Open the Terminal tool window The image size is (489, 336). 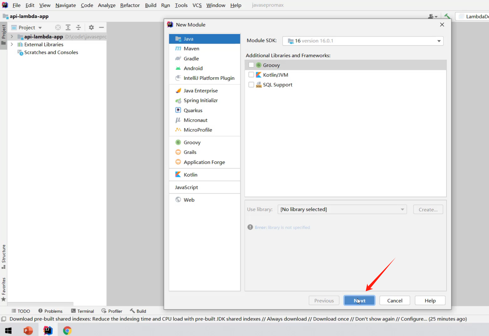82,311
